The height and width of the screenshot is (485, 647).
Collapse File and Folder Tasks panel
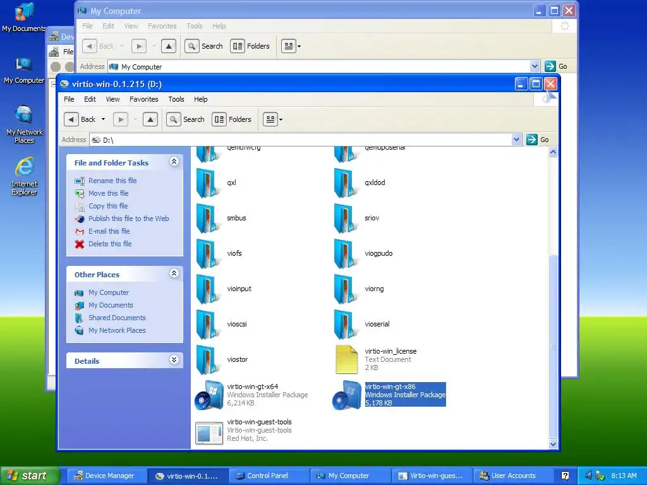[174, 162]
